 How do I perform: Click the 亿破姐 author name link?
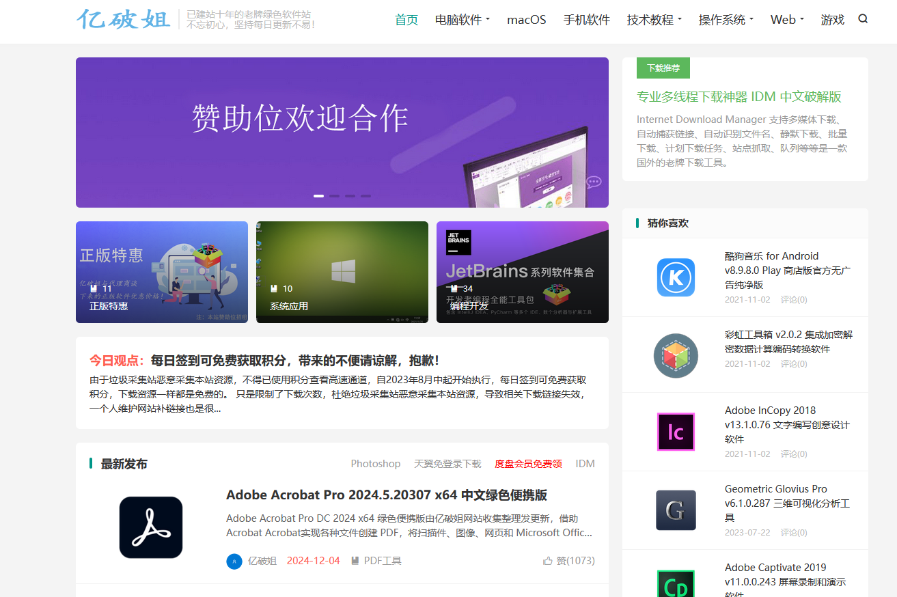tap(262, 561)
